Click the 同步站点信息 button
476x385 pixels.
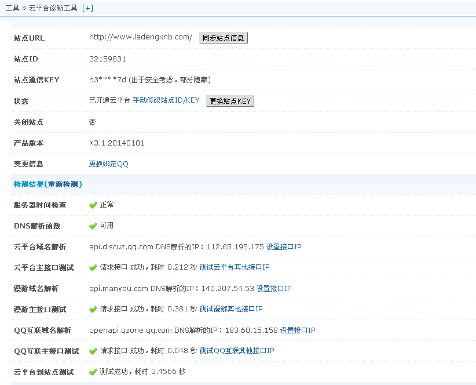coord(224,38)
